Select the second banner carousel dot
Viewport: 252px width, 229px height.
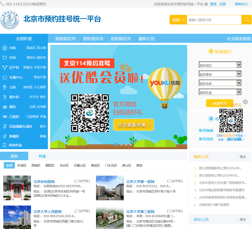point(121,144)
